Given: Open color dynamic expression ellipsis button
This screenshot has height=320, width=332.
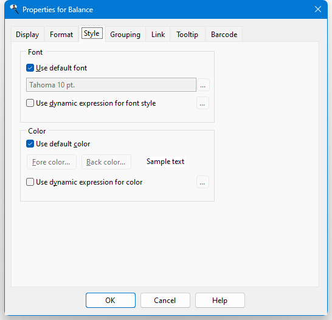Looking at the screenshot, I should [202, 182].
